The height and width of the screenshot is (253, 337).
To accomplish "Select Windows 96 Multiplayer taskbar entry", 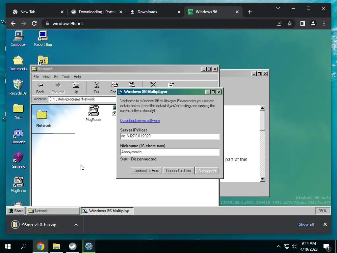I will click(x=108, y=211).
